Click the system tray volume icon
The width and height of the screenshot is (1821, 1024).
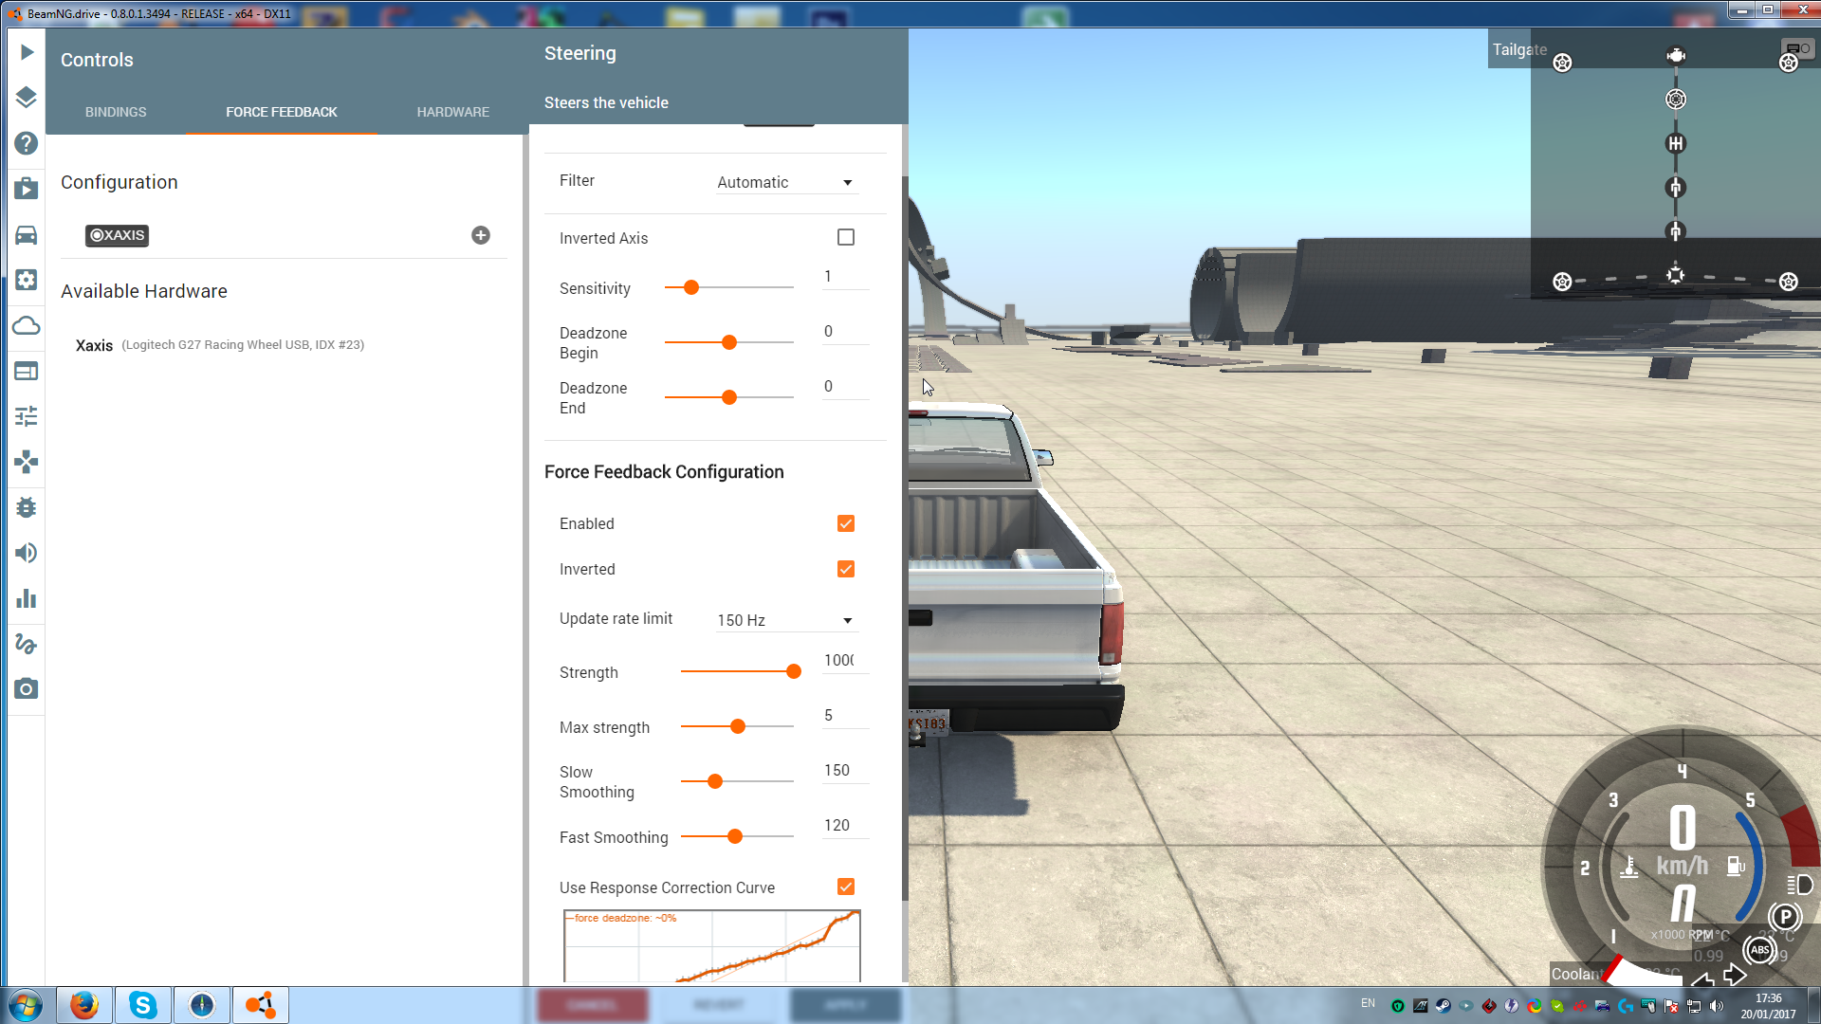pyautogui.click(x=1717, y=1006)
